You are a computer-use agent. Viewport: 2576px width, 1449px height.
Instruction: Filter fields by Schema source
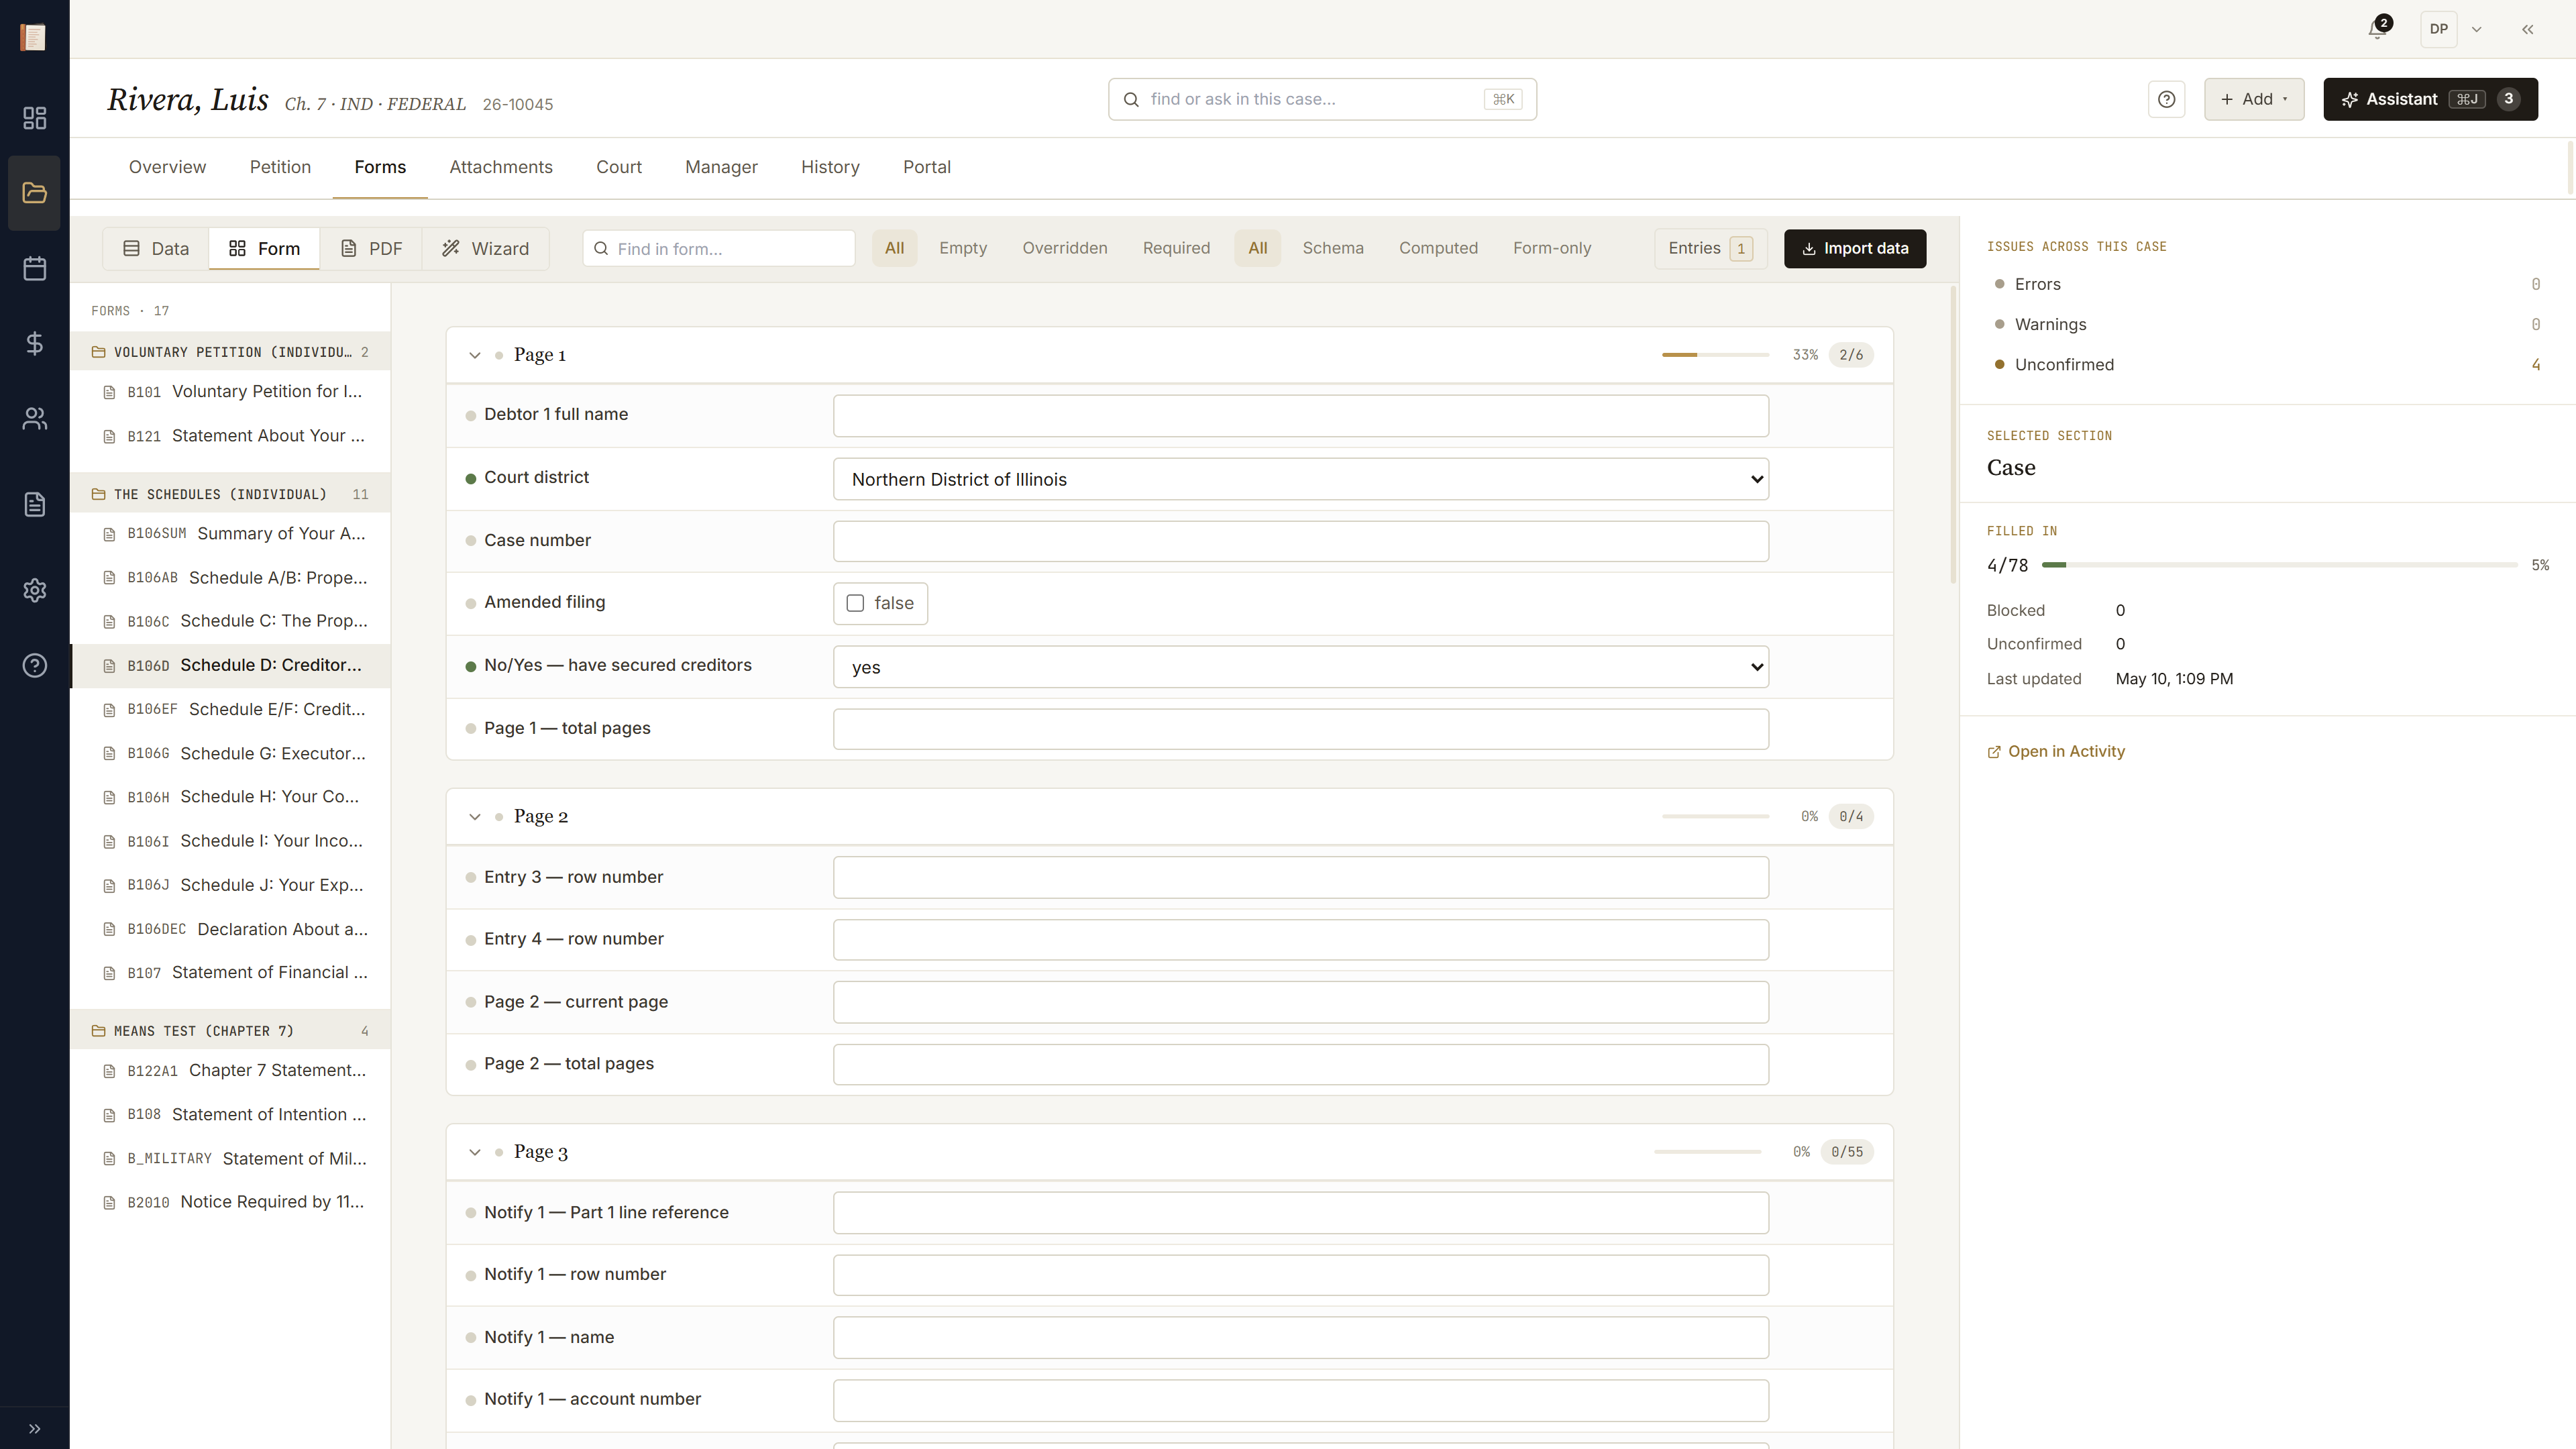[1332, 248]
